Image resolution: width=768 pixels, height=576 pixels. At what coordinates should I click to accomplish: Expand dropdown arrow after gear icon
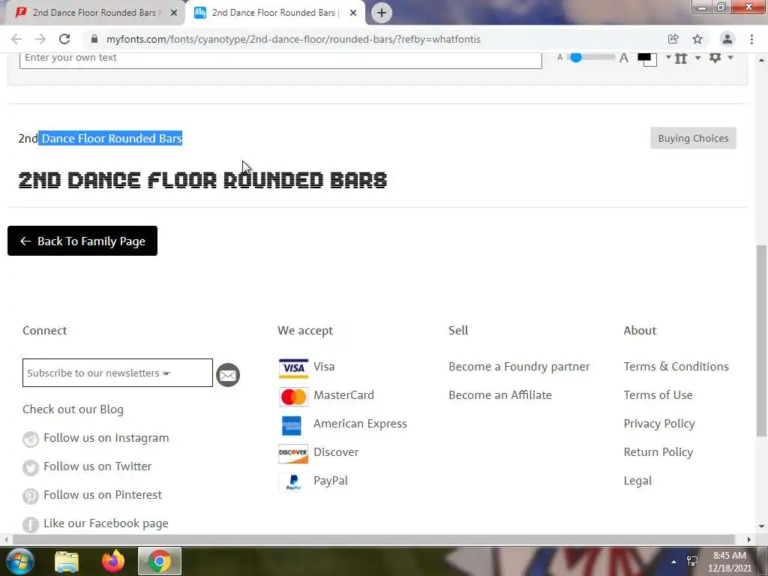730,57
